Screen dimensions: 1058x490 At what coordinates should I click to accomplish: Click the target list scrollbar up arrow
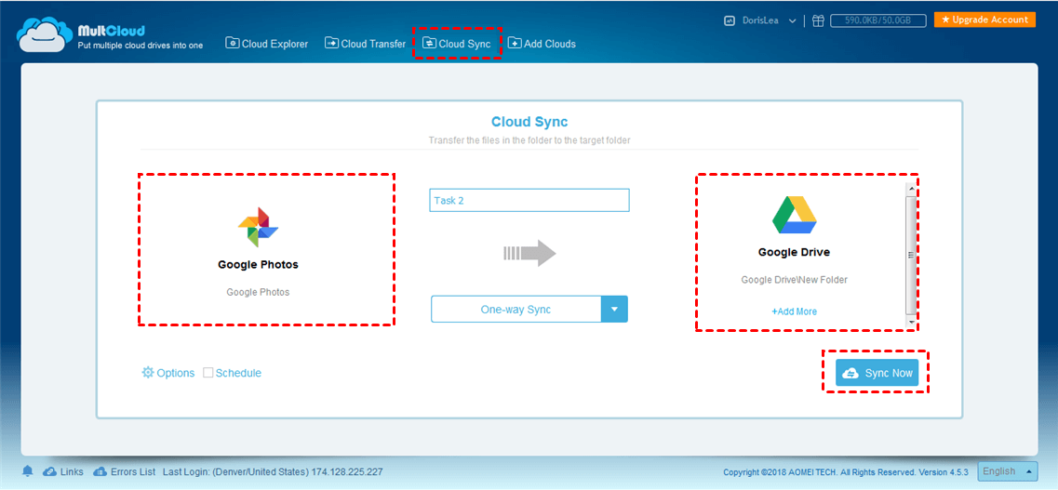(x=911, y=189)
